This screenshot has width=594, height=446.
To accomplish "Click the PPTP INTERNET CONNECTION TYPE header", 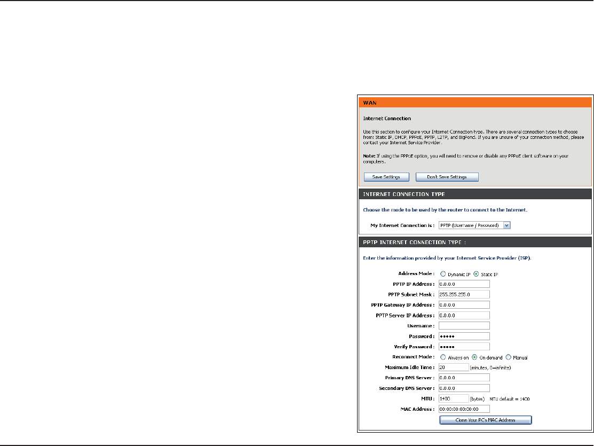I will (x=475, y=242).
